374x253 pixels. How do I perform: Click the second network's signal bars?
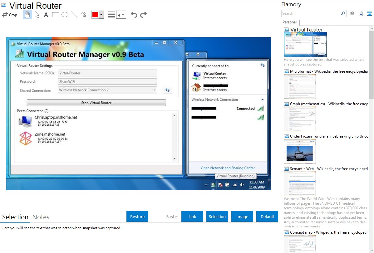point(261,118)
